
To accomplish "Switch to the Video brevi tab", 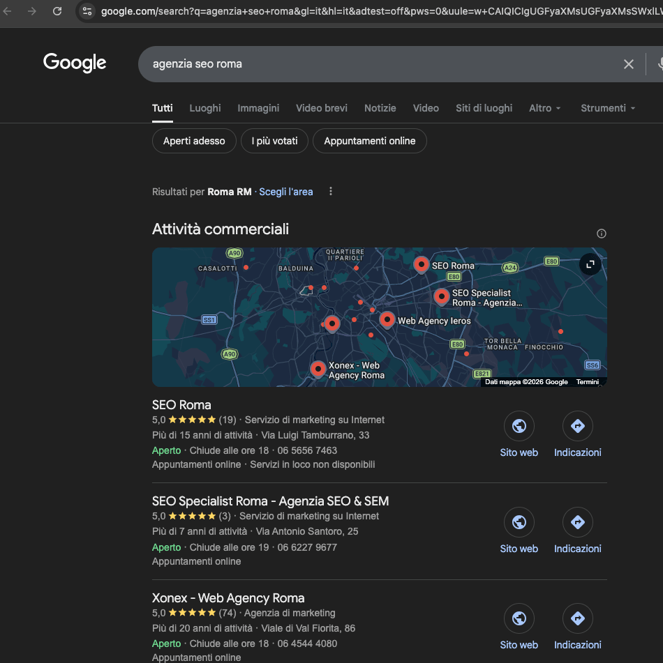I will [322, 108].
